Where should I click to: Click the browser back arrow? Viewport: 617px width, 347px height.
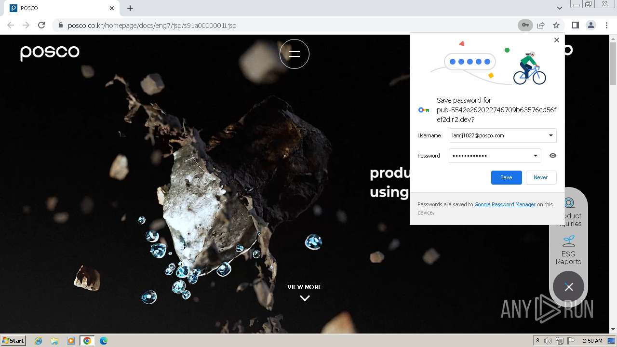tap(11, 25)
